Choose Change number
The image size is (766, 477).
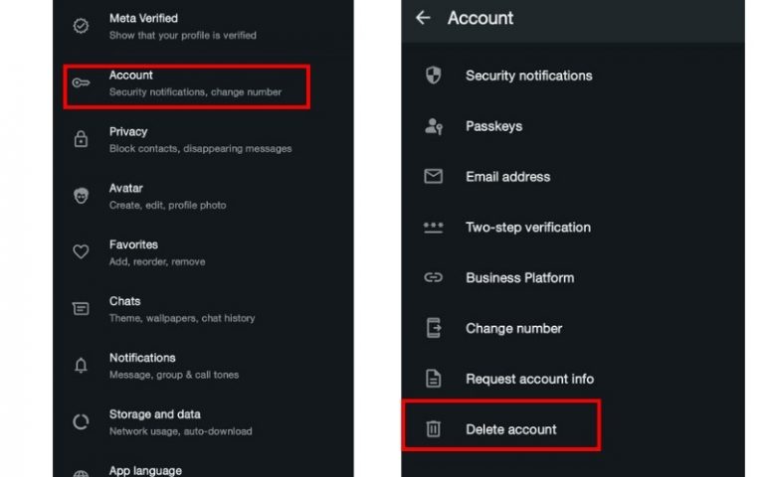coord(573,328)
